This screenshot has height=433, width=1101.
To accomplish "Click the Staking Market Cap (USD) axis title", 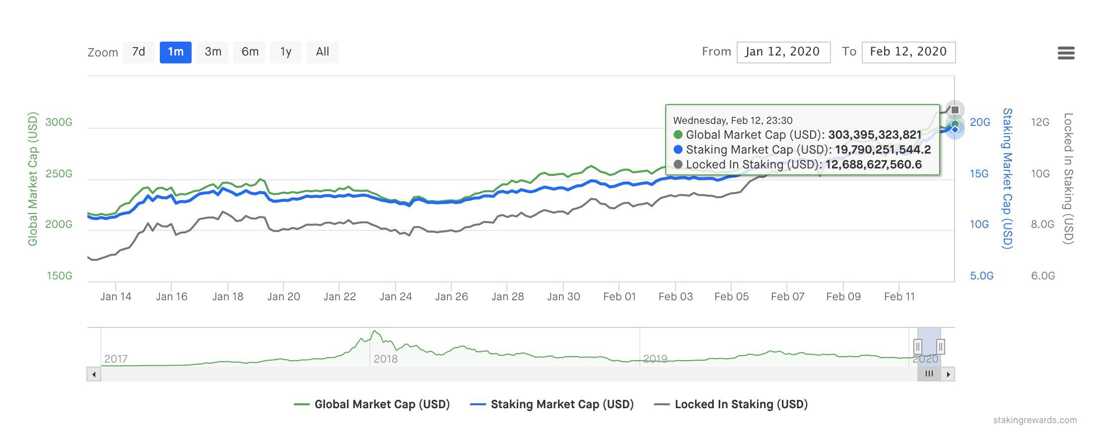I will point(1007,178).
